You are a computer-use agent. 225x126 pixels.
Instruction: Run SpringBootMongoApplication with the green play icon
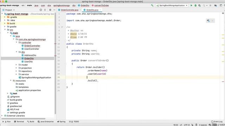point(191,6)
